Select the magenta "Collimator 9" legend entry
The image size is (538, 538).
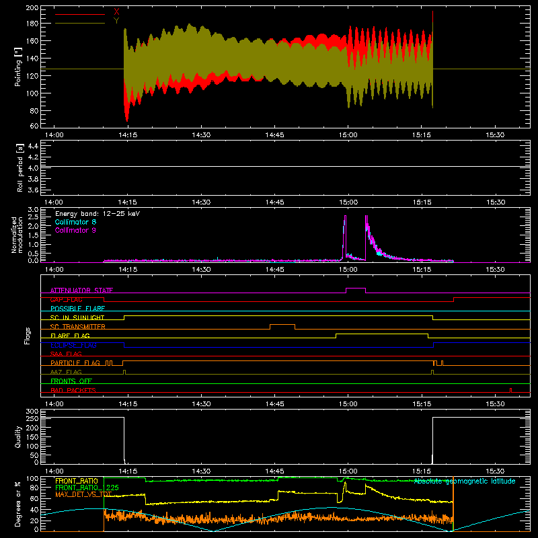tap(75, 230)
